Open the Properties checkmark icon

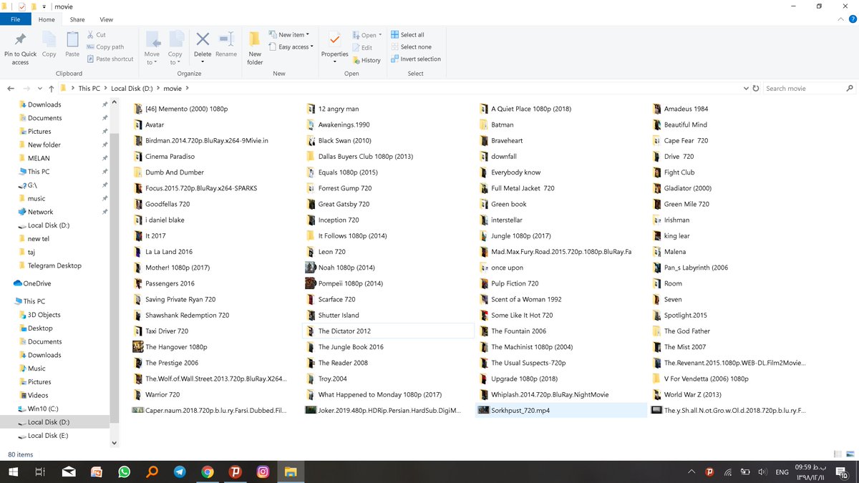pos(334,39)
